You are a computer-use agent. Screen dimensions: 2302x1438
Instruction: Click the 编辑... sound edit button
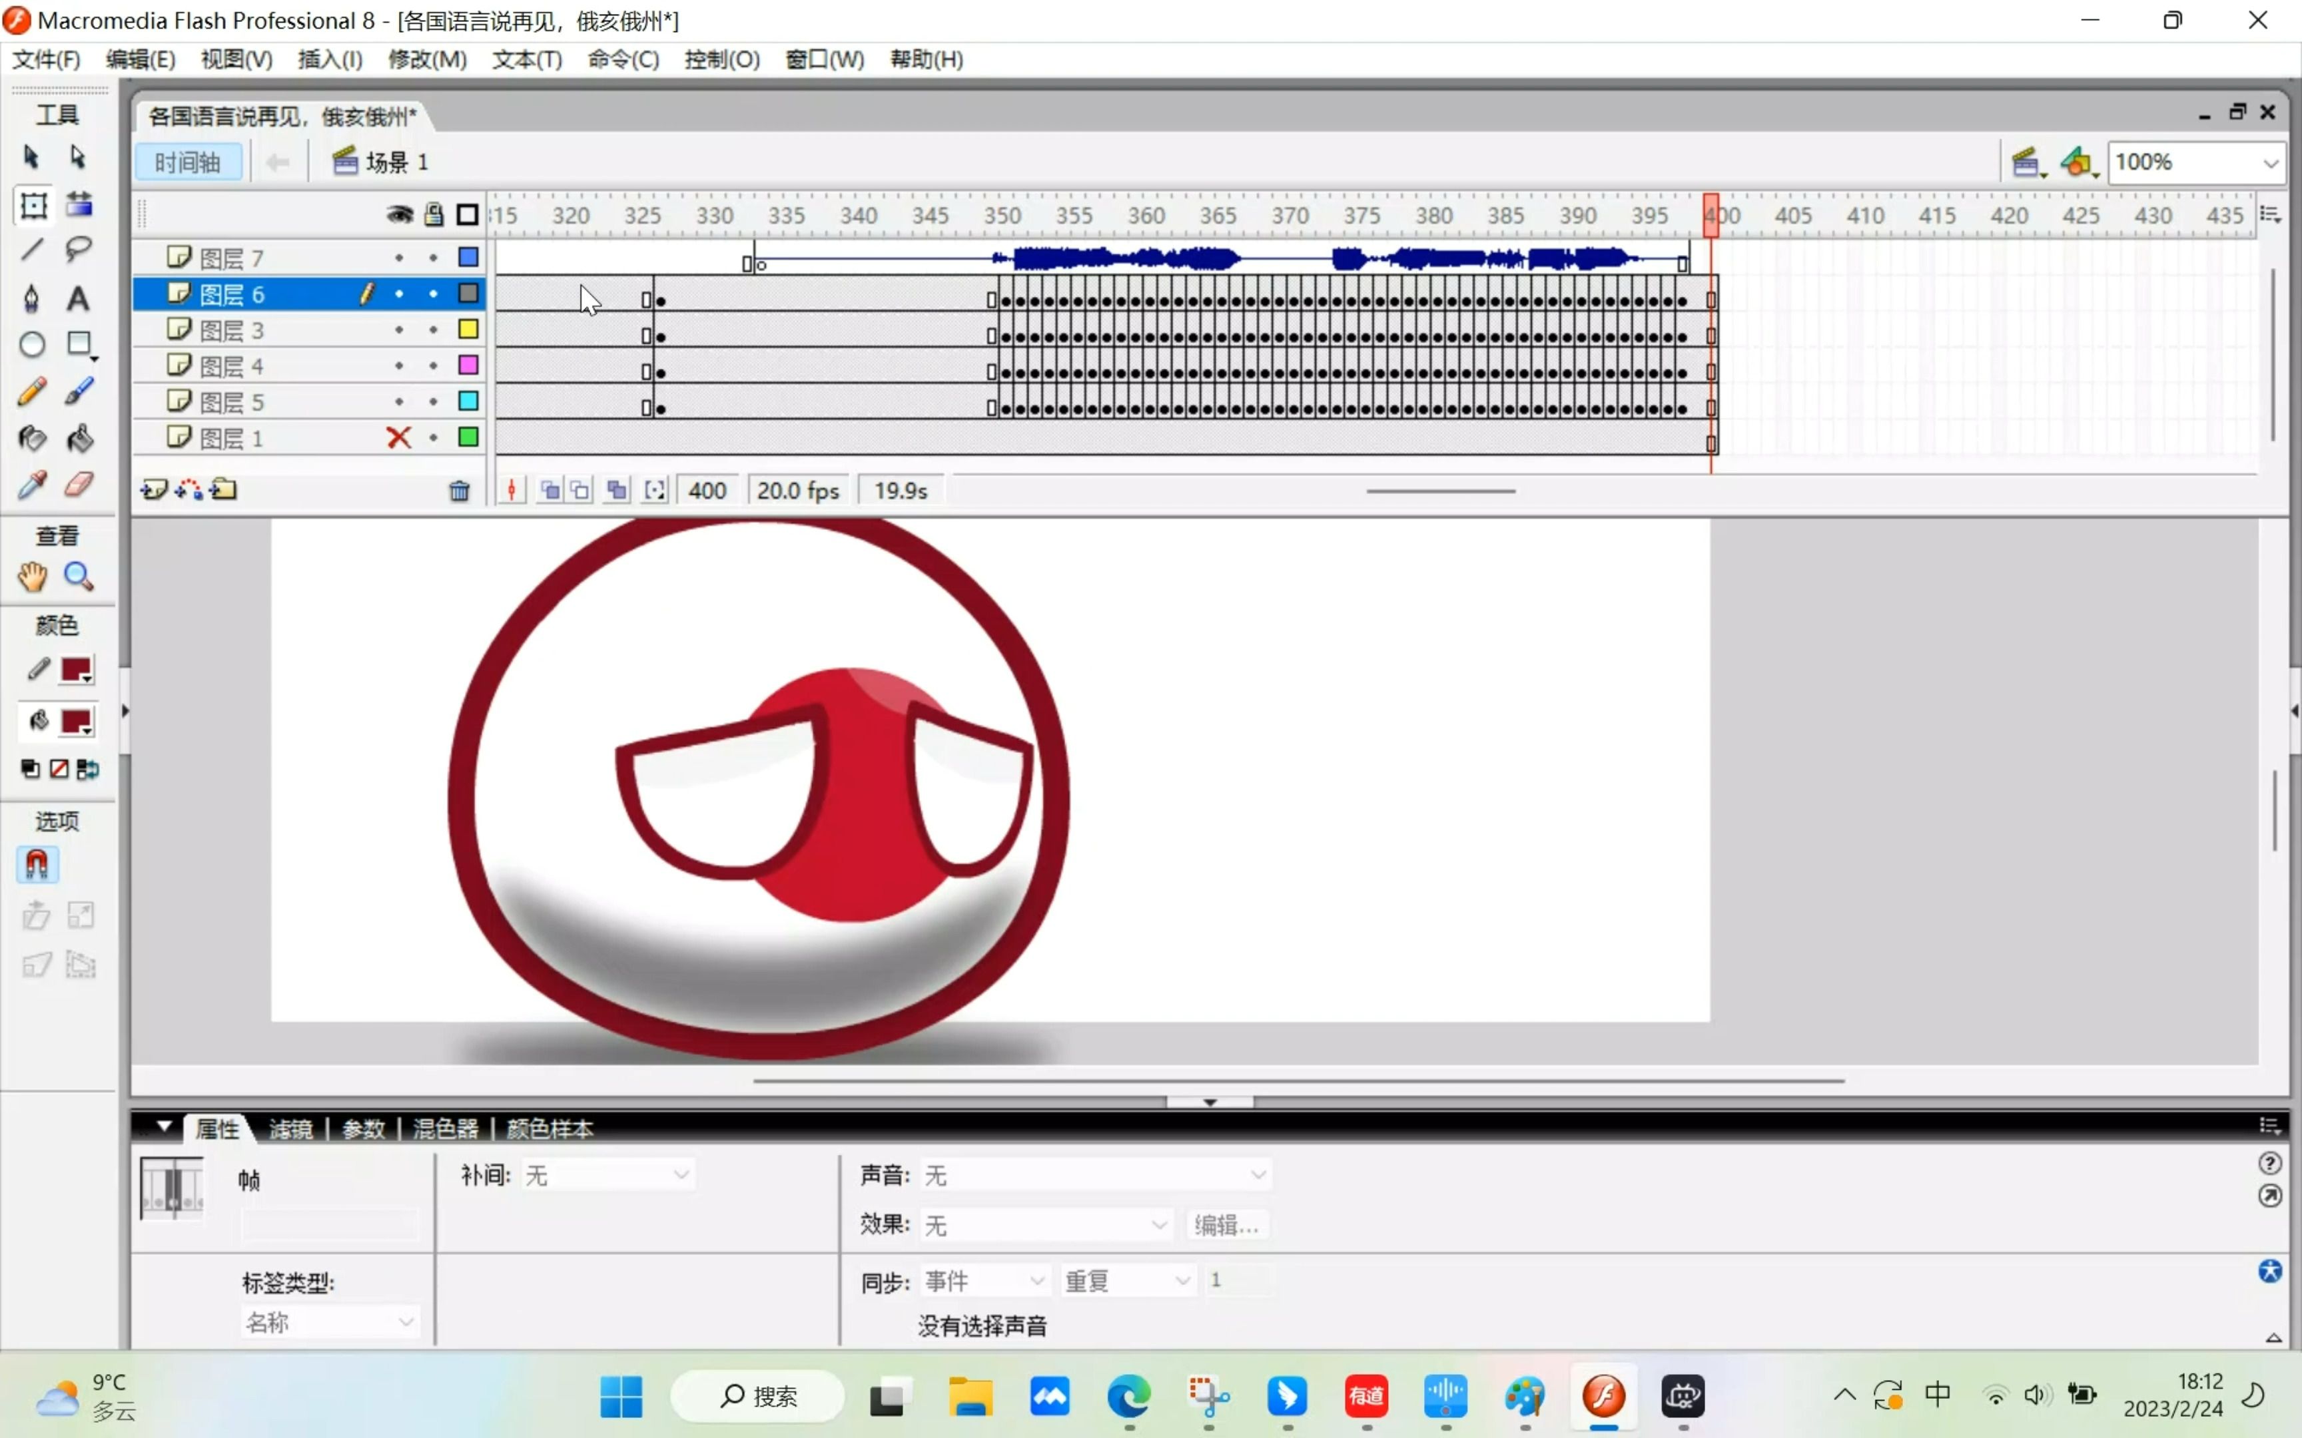pos(1226,1225)
